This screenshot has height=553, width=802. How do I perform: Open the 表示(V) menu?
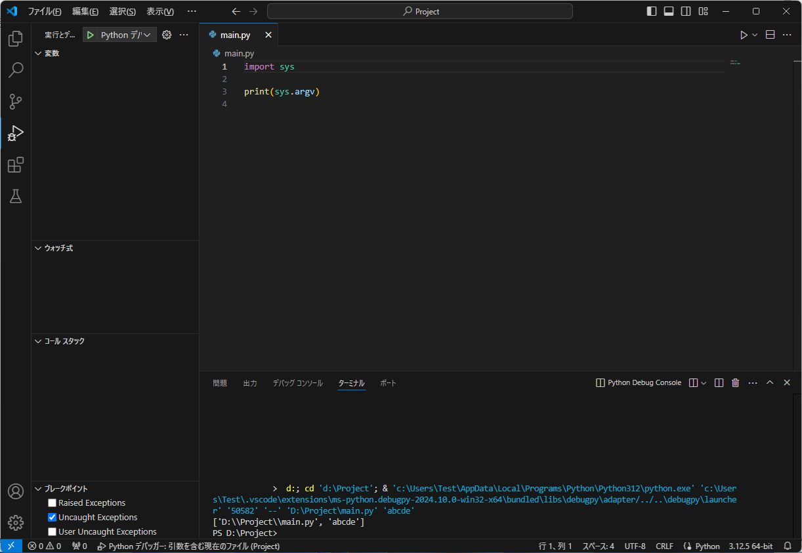[160, 11]
